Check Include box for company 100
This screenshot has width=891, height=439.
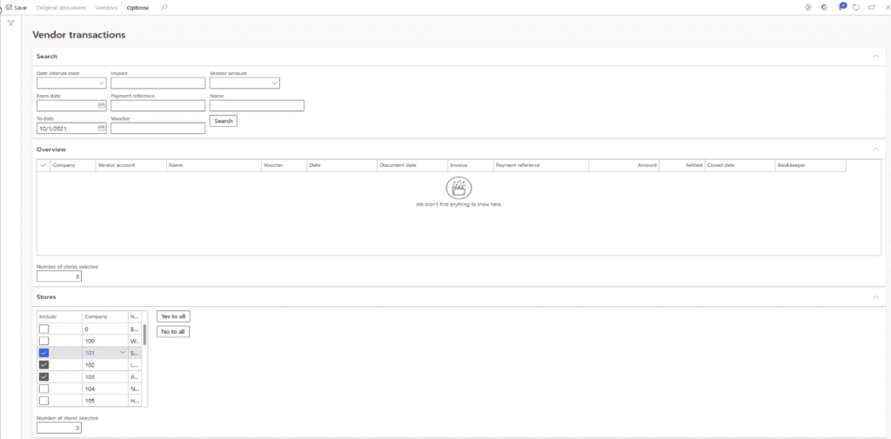pyautogui.click(x=44, y=341)
